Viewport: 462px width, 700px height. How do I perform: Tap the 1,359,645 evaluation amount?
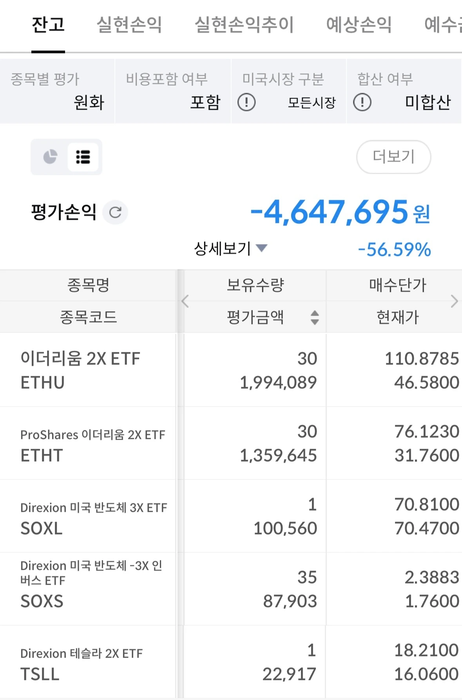tap(278, 455)
